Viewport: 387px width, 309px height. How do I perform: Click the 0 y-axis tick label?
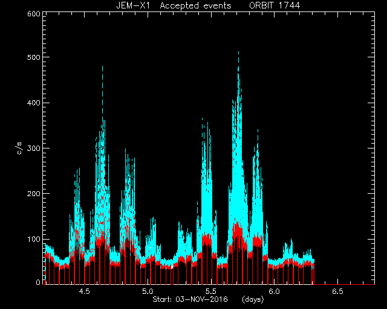tap(38, 282)
